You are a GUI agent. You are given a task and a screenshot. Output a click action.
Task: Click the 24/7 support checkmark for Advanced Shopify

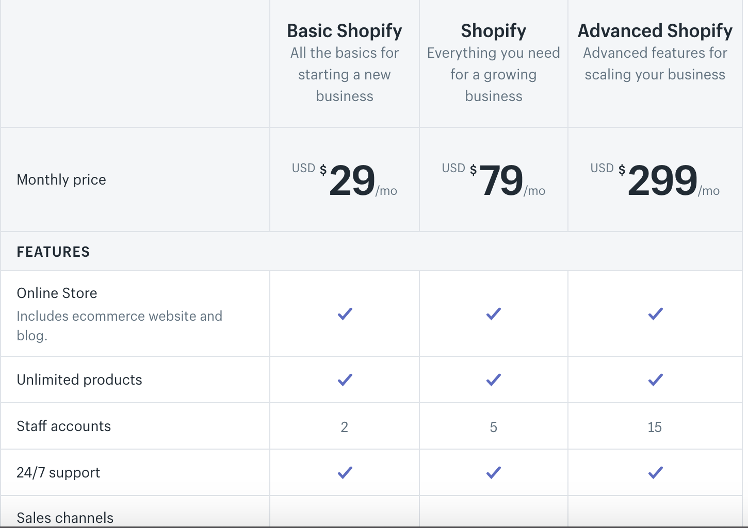pos(655,472)
